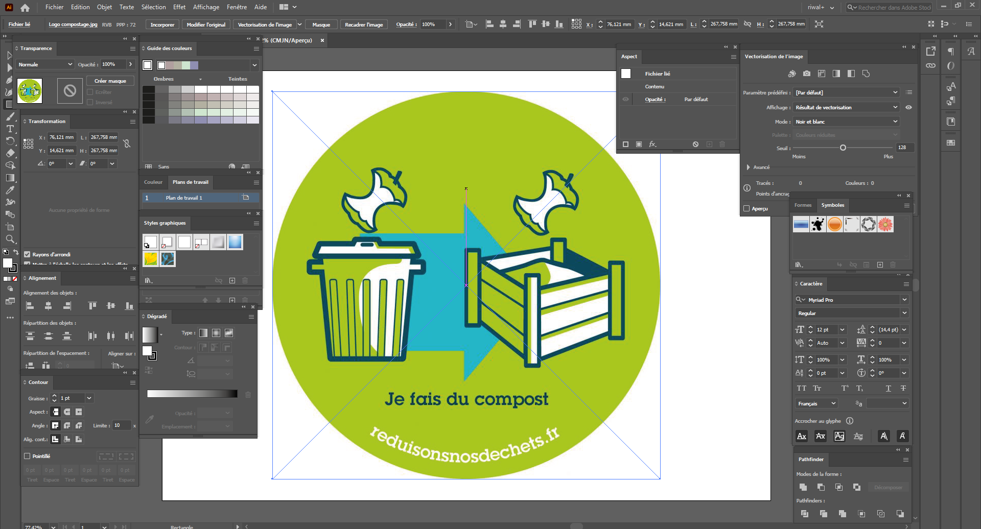
Task: Select the Artboard tool
Action: coord(10,227)
